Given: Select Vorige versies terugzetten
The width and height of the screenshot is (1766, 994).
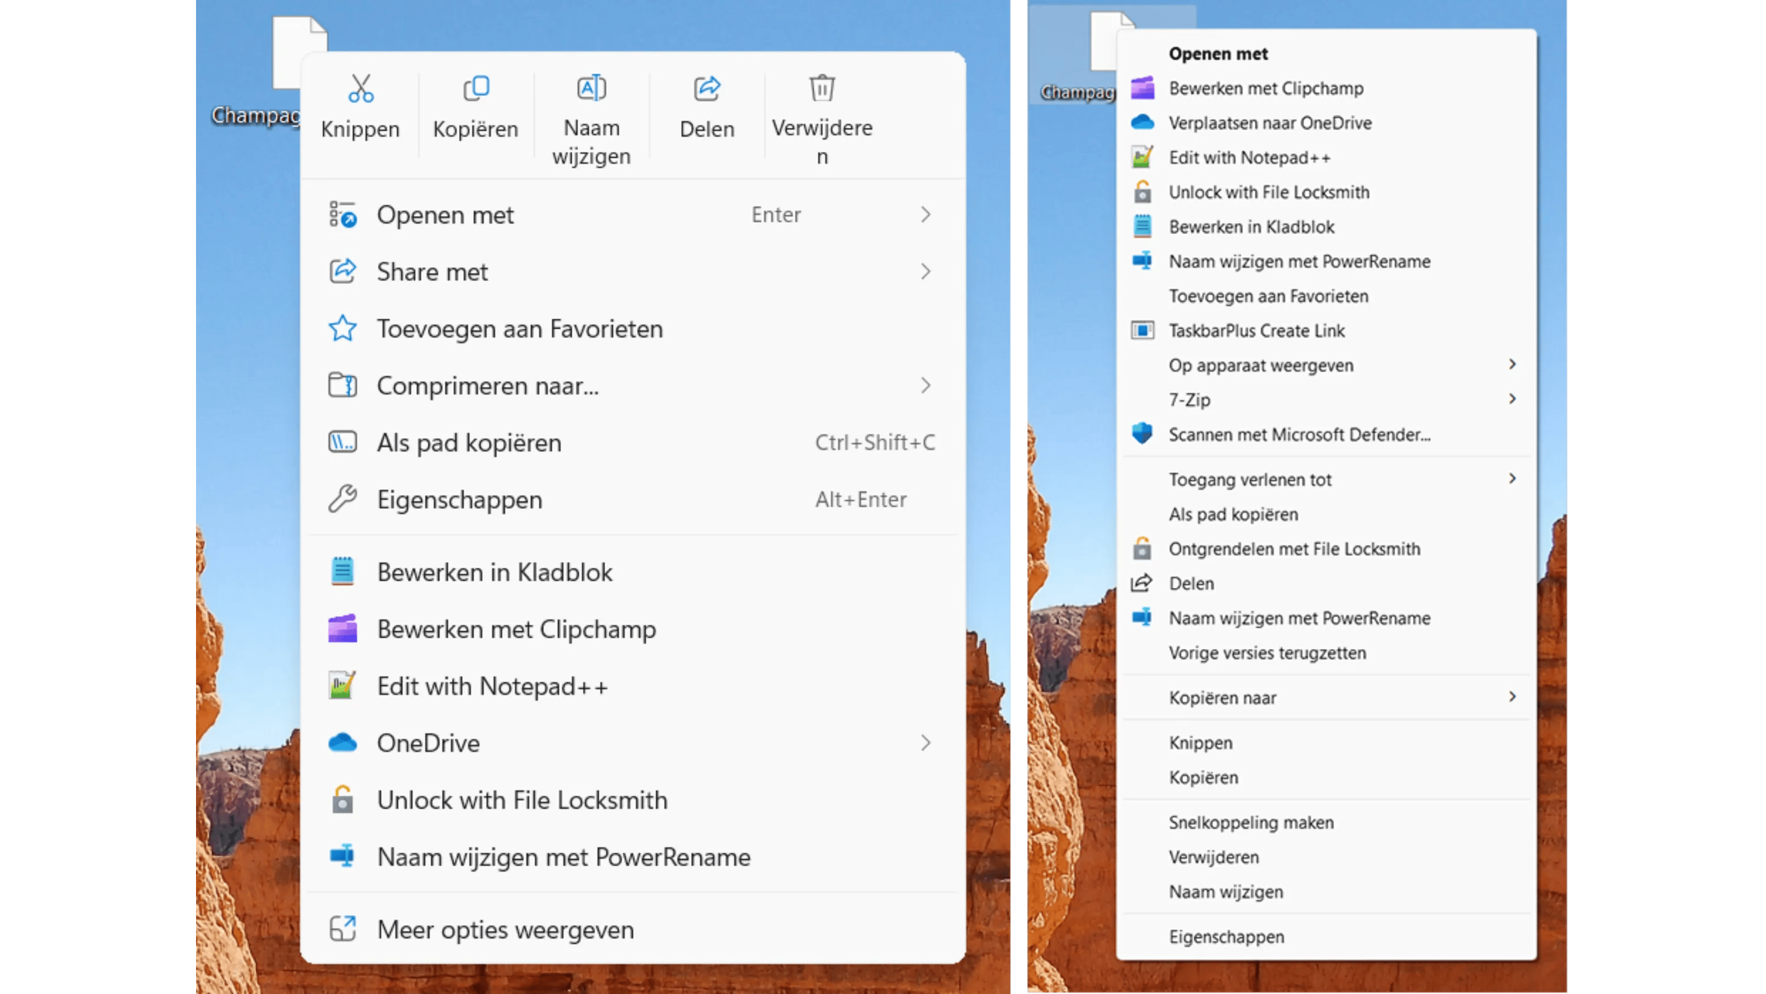Looking at the screenshot, I should (x=1267, y=653).
